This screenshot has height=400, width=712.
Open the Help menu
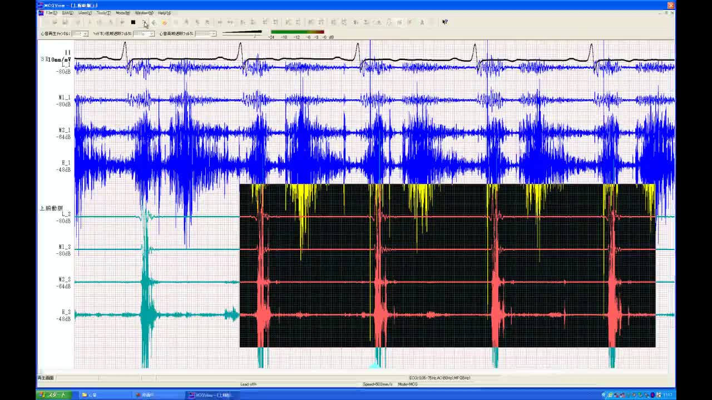pos(164,13)
